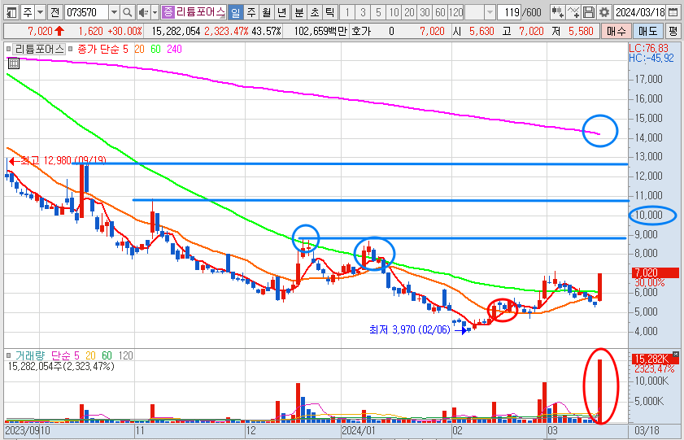Click the 15,282K volume tag on axis
The height and width of the screenshot is (440, 684).
click(656, 359)
